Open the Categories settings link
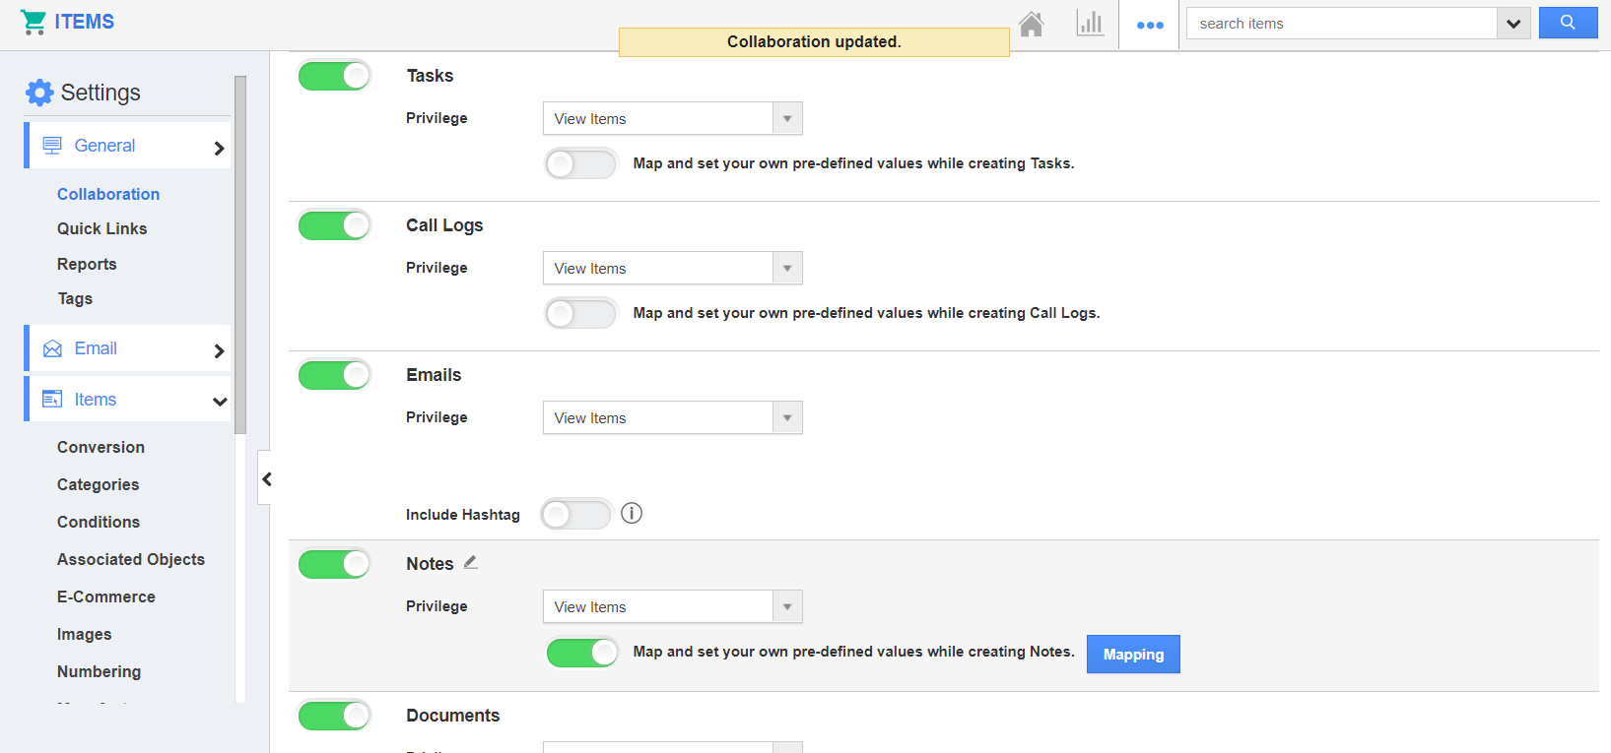 (98, 484)
